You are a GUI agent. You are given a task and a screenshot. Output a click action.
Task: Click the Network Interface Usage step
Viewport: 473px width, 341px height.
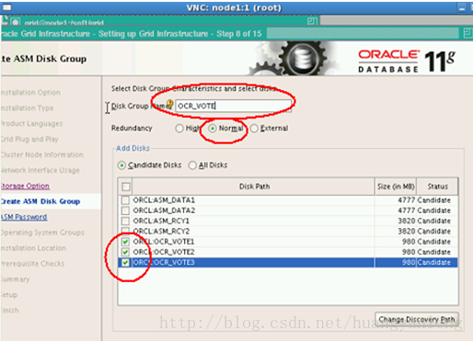pyautogui.click(x=40, y=170)
